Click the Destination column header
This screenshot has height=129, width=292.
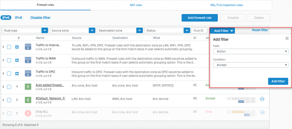(120, 38)
